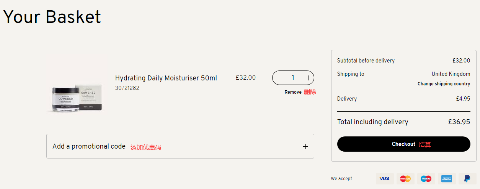Image resolution: width=480 pixels, height=189 pixels.
Task: Click the Add a promotional code label
Action: 89,146
